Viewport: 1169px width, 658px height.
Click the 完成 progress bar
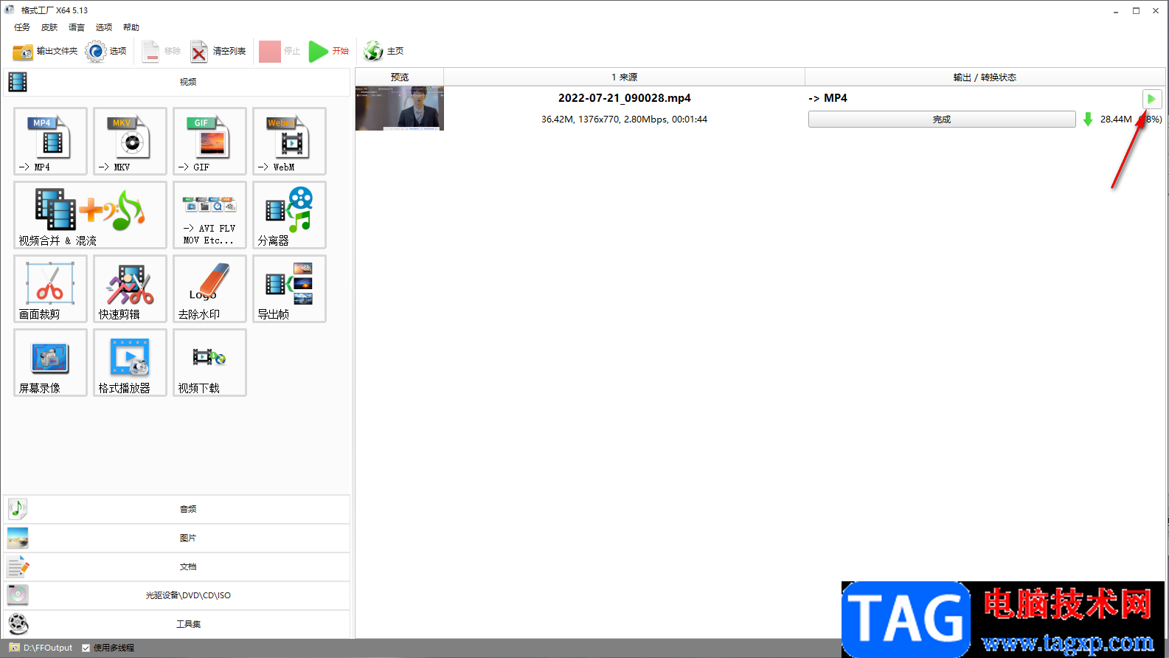[x=942, y=119]
